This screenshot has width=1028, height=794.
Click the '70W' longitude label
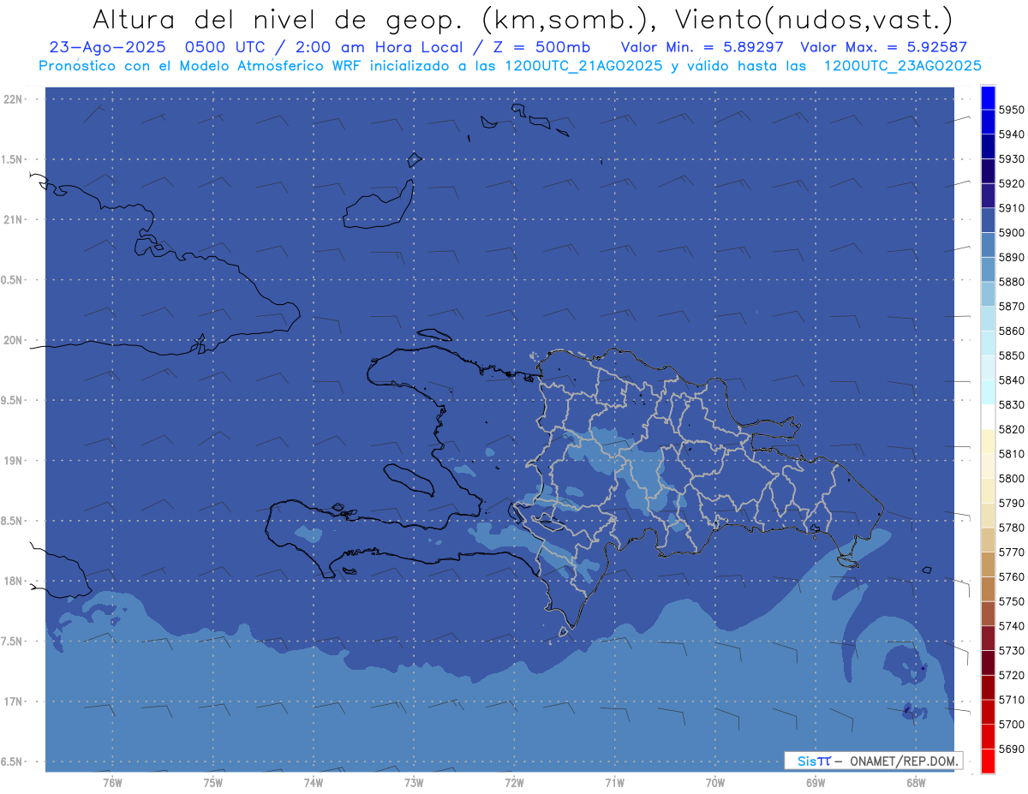pyautogui.click(x=714, y=782)
